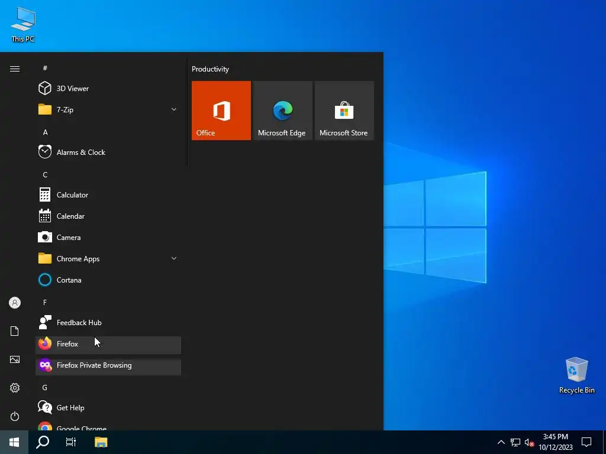Open Settings gear in Start sidebar
Viewport: 606px width, 454px height.
click(x=15, y=388)
